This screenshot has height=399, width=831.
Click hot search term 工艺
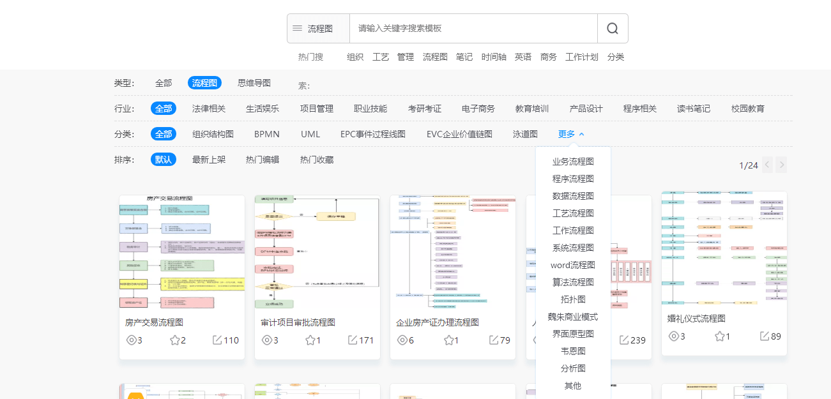(x=381, y=57)
